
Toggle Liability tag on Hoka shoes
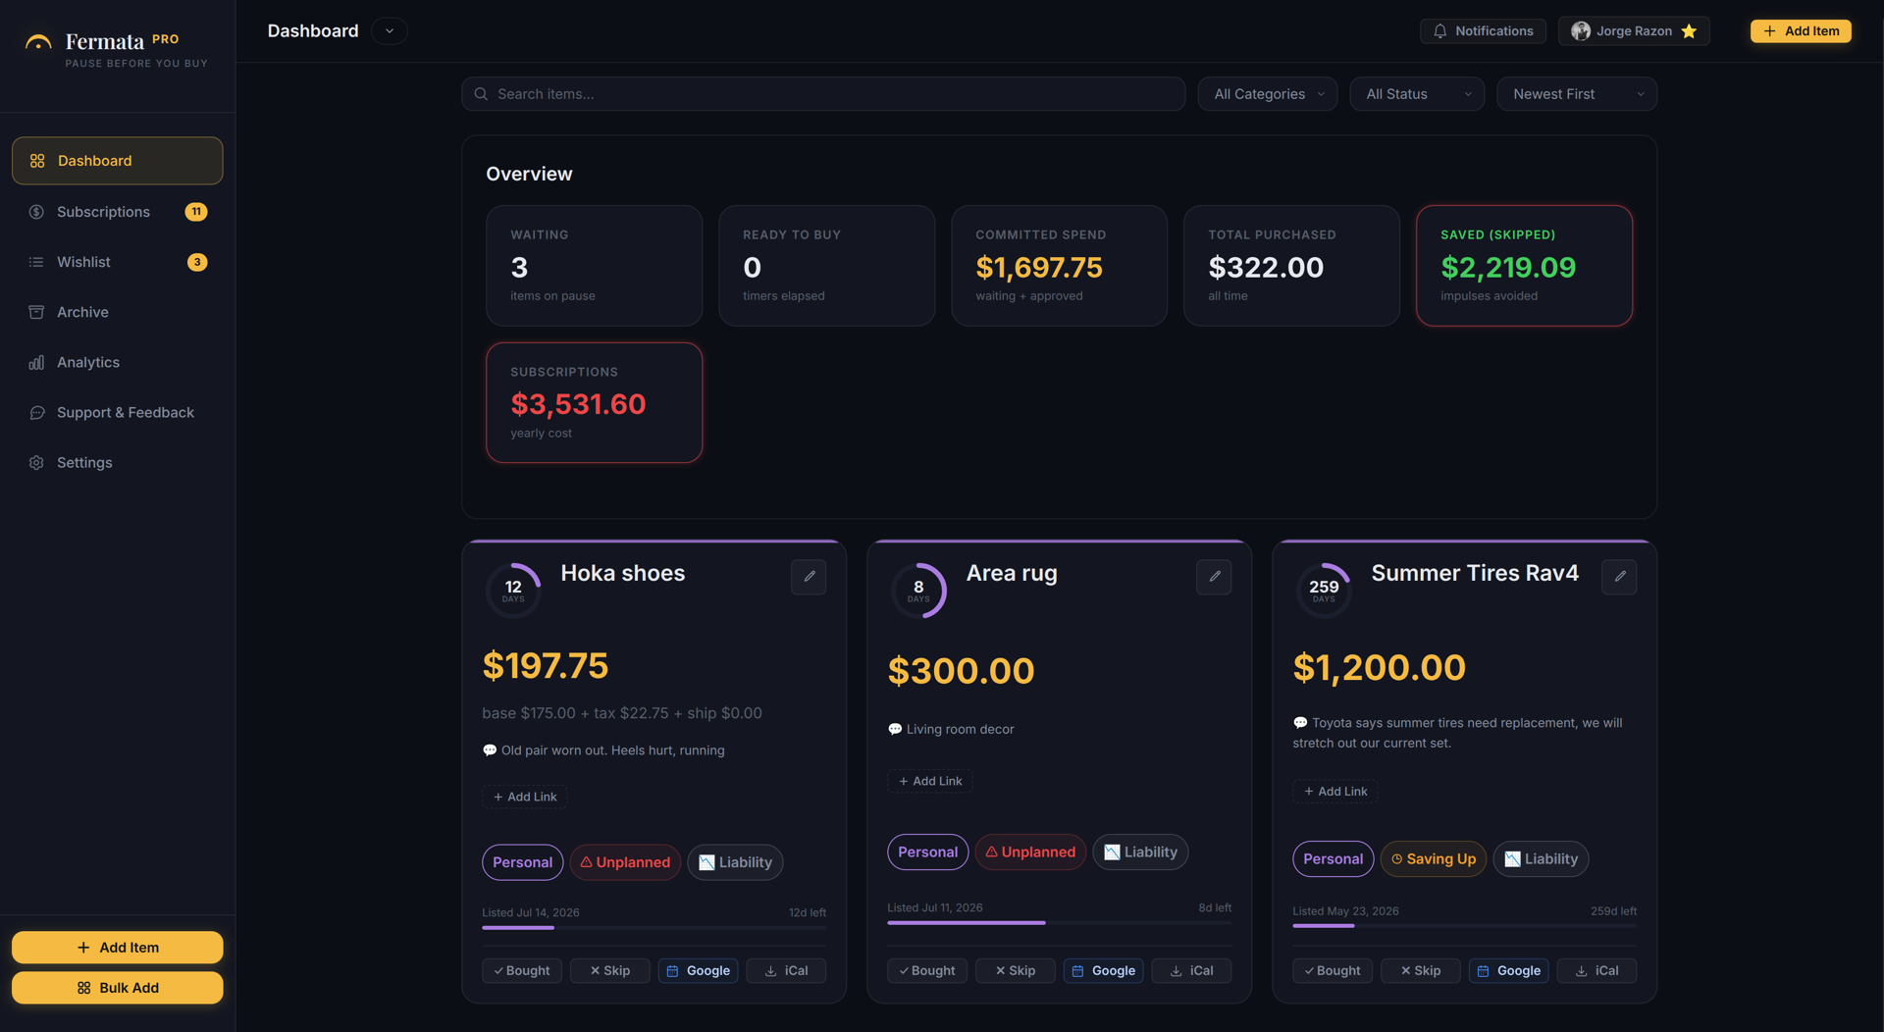pos(735,862)
